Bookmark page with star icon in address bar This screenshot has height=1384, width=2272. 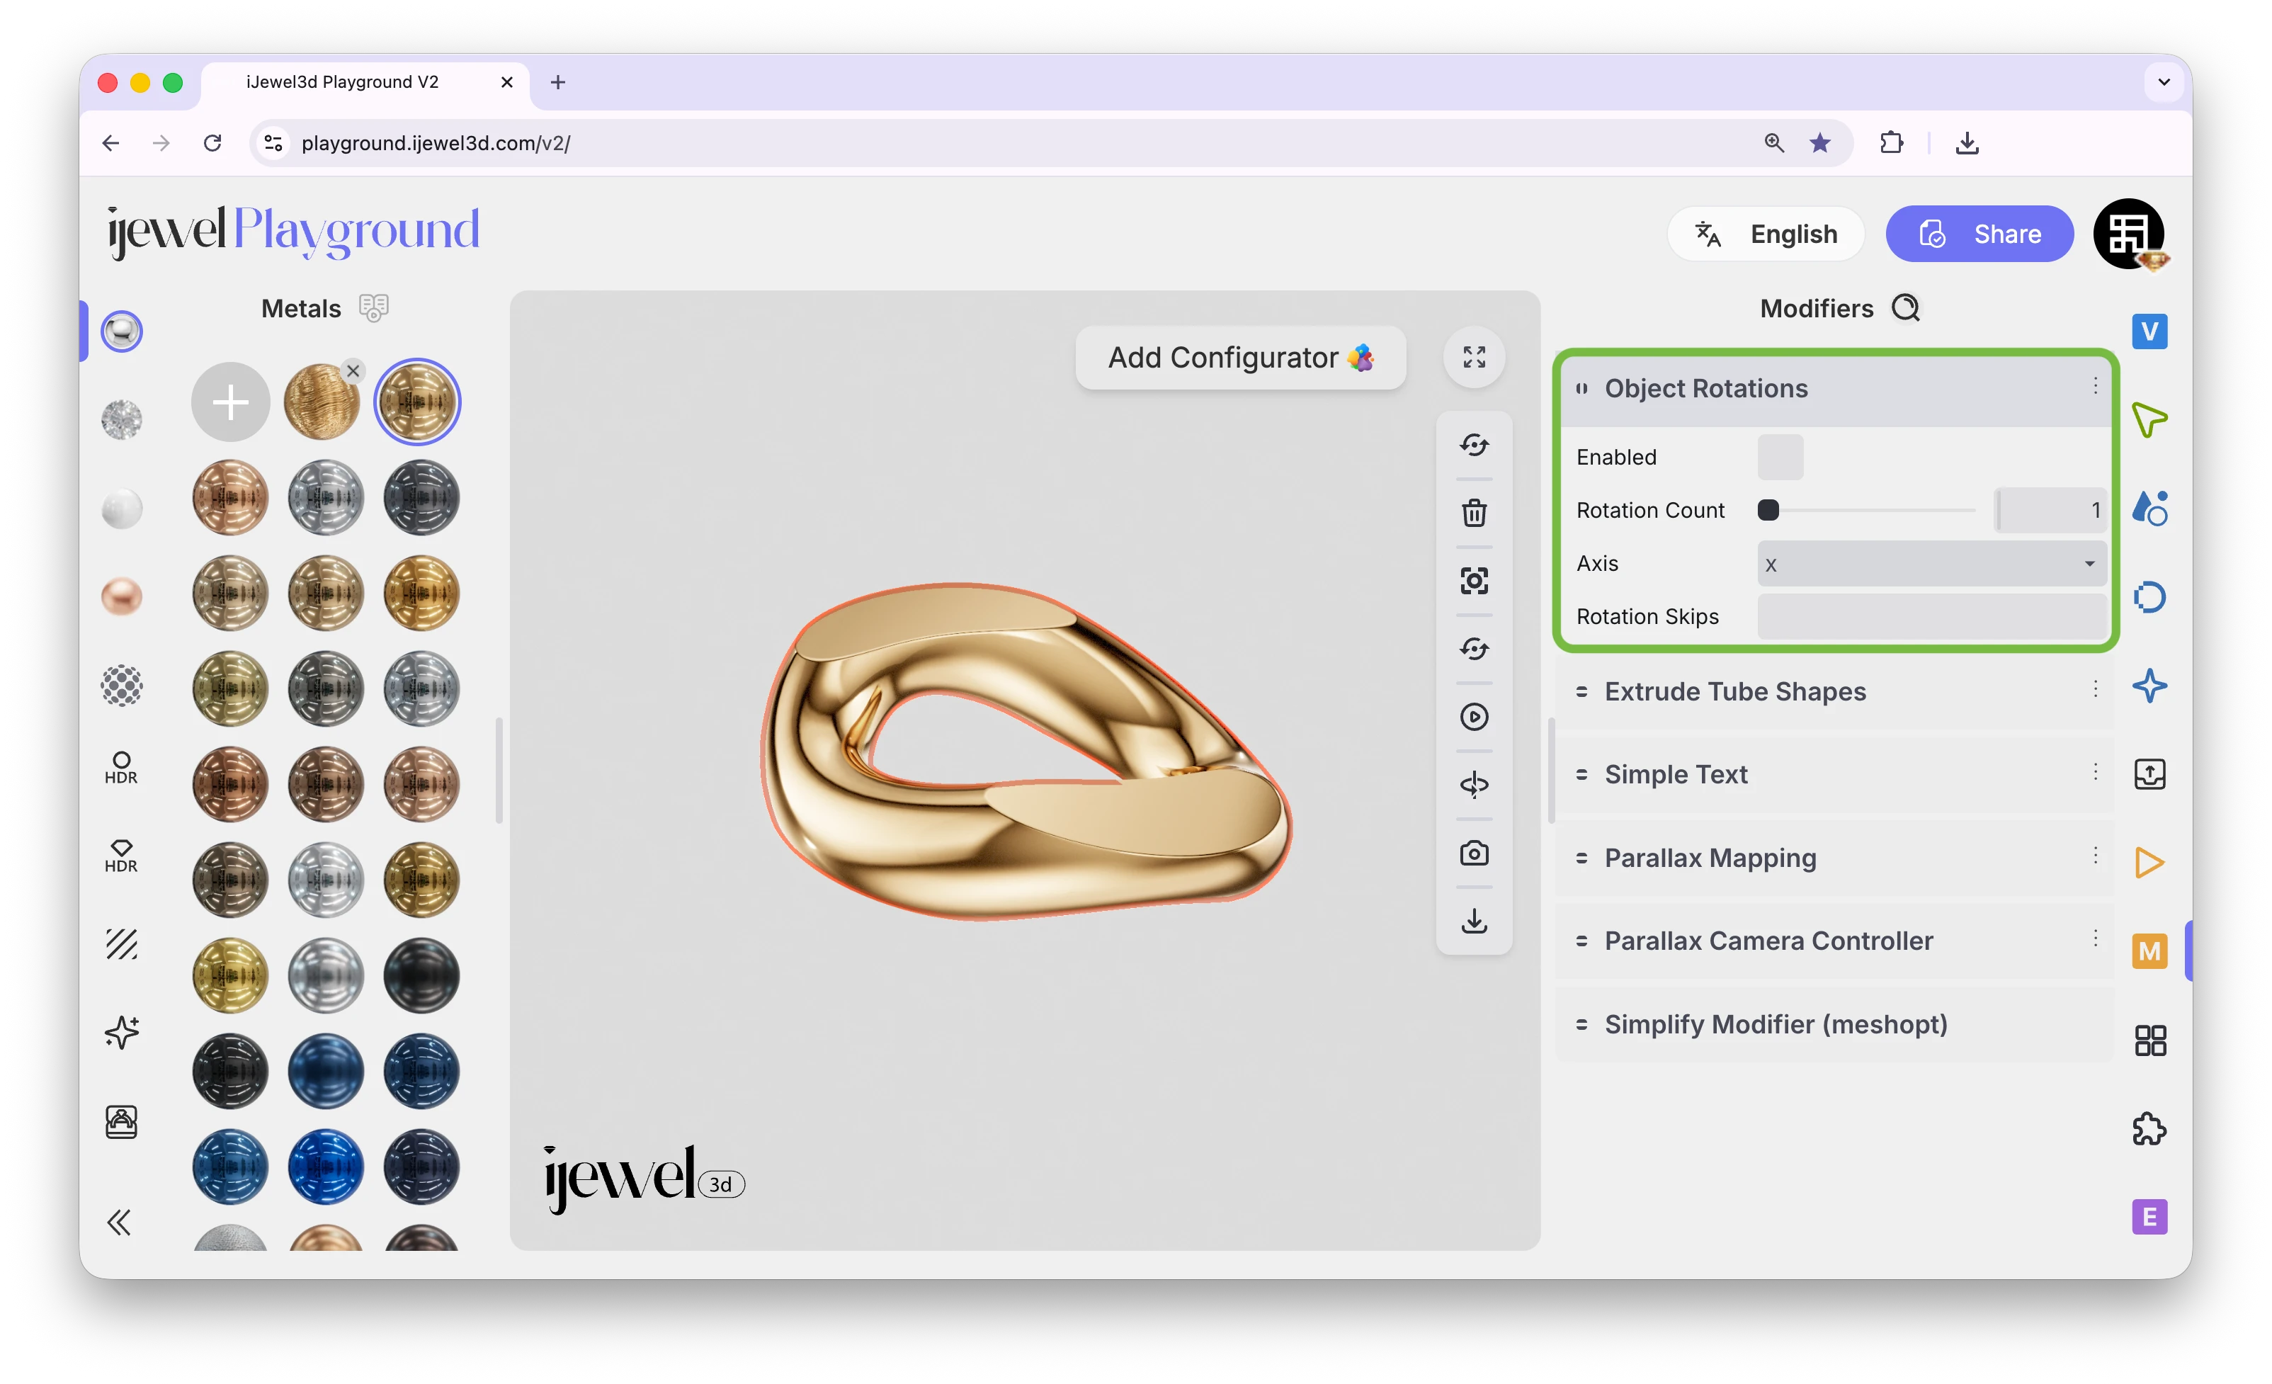tap(1818, 143)
